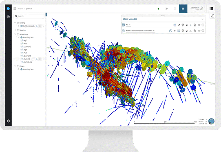
Task: Select the Quartz12 tree item
Action: click(27, 46)
